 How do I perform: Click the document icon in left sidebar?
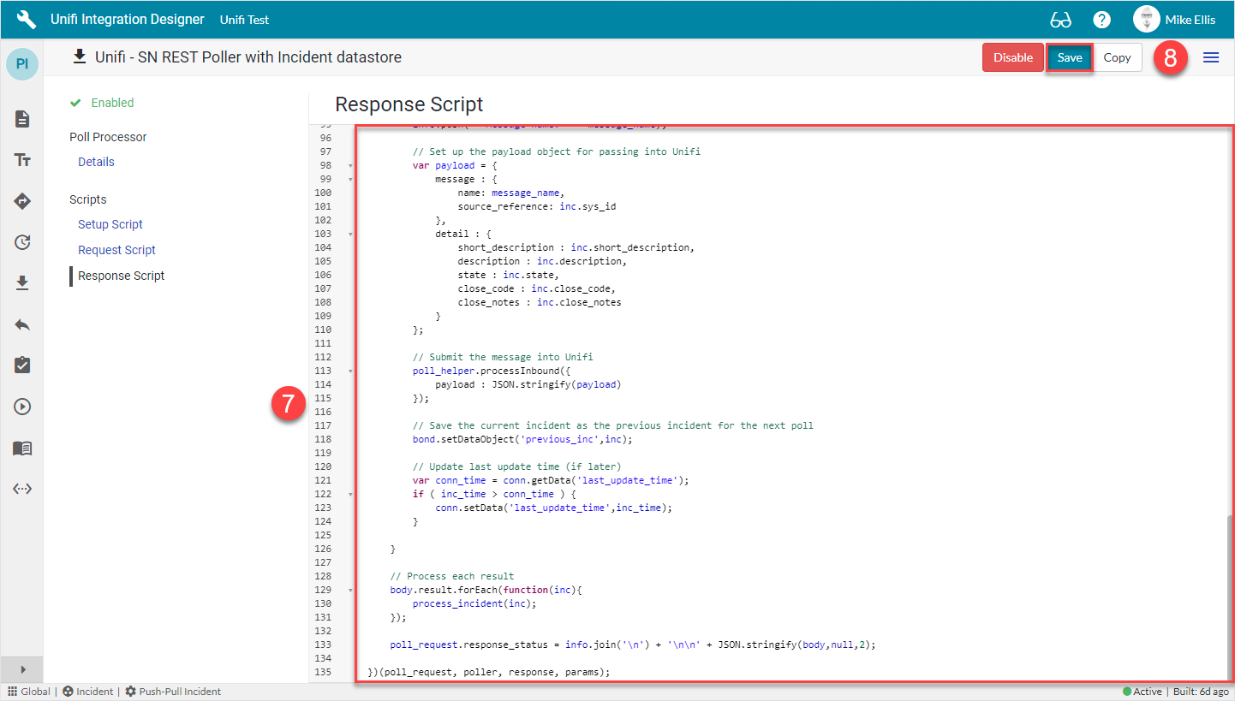coord(22,119)
